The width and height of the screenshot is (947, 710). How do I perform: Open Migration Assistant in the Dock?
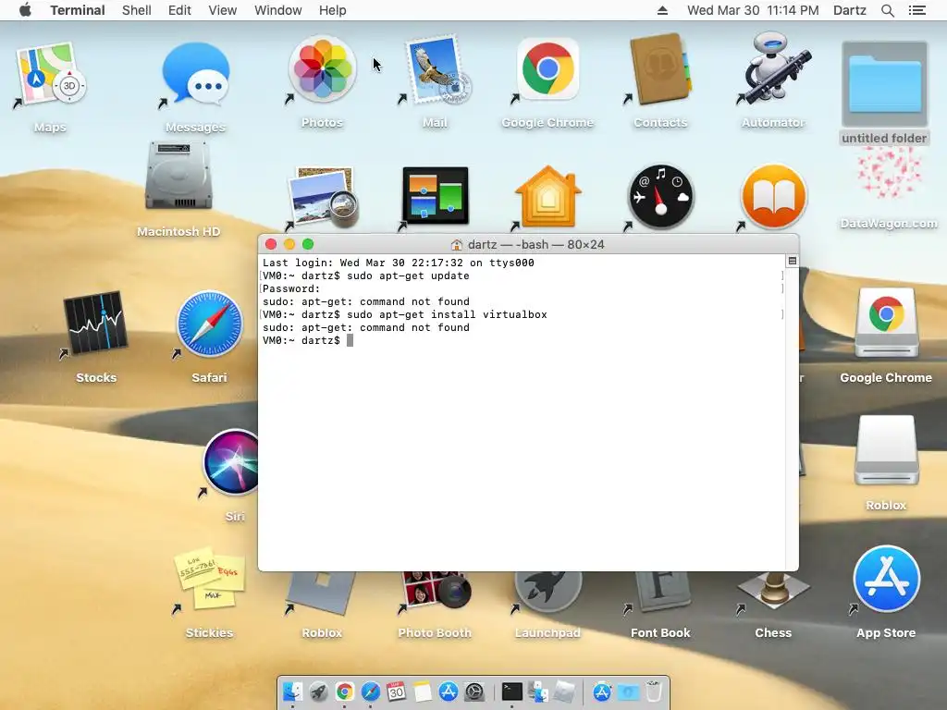[537, 692]
